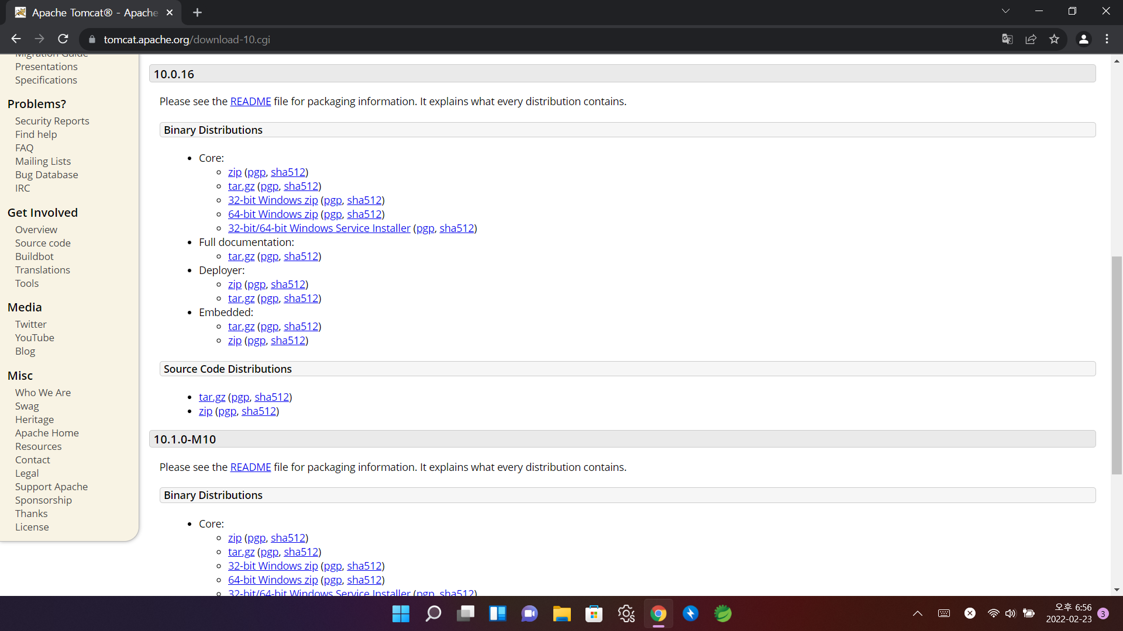1123x631 pixels.
Task: Download 64-bit Windows zip for 10.0.16
Action: click(x=273, y=214)
